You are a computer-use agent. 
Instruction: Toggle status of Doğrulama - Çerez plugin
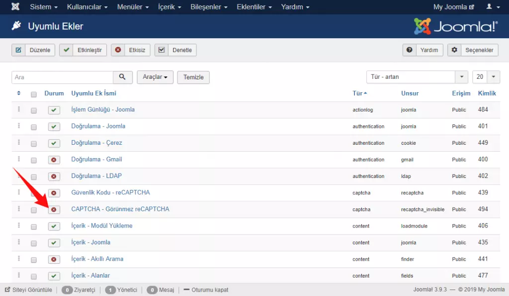tap(54, 143)
